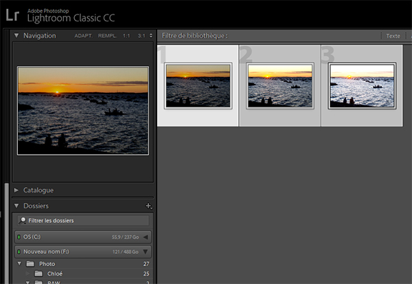Select the OS (C:) volume row
Screen dimensions: 412x284
point(83,237)
